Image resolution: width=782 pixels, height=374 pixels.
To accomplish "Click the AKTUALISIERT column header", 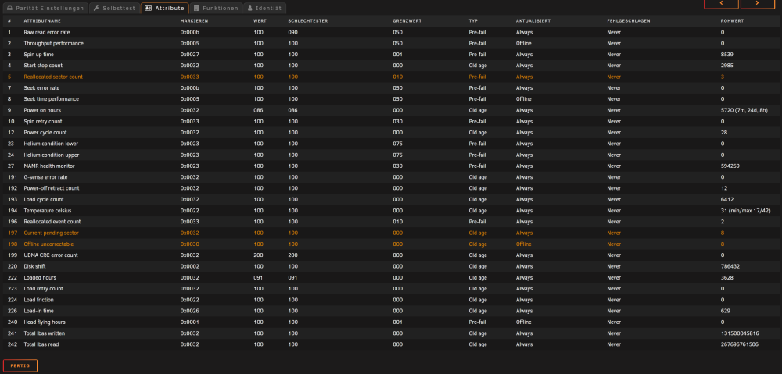I will [533, 21].
